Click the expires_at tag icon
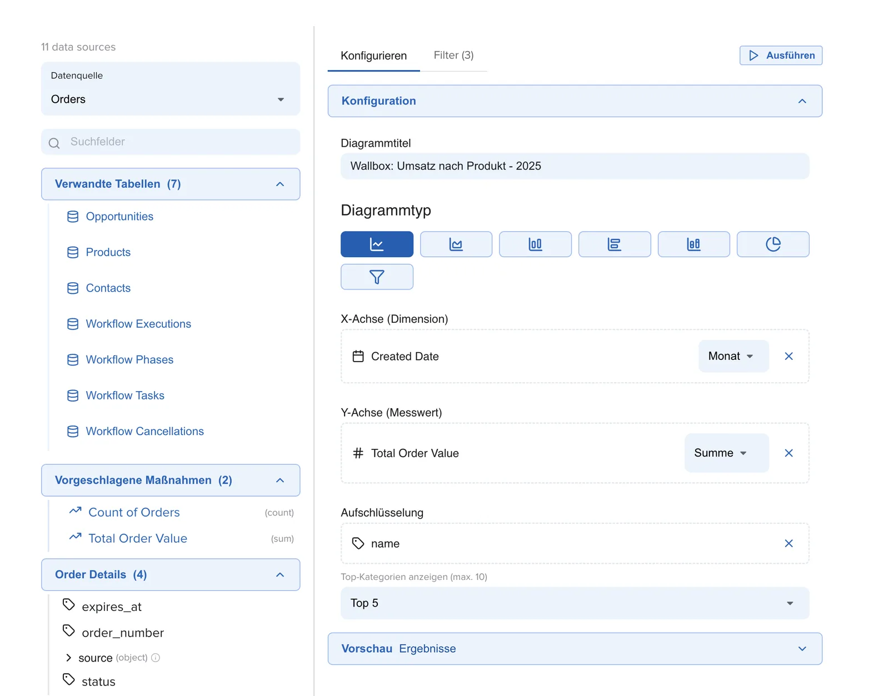This screenshot has width=889, height=696. coord(69,604)
